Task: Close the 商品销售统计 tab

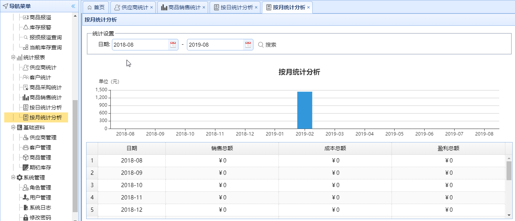Action: (x=204, y=7)
